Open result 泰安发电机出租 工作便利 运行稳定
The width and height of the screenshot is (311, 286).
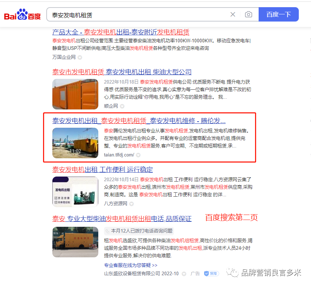click(103, 169)
